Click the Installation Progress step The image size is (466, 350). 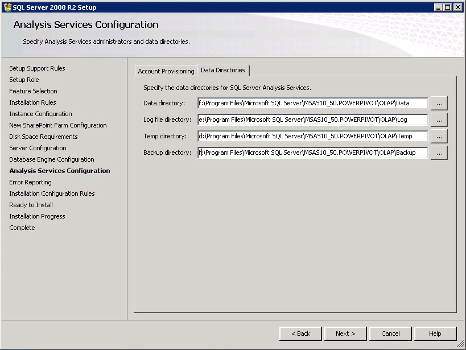(37, 216)
